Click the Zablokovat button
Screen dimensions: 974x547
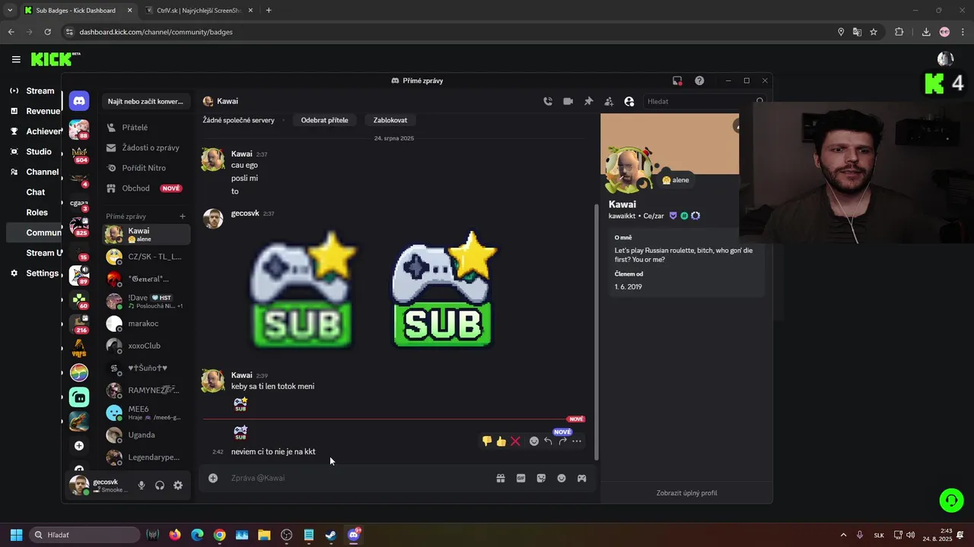click(390, 120)
